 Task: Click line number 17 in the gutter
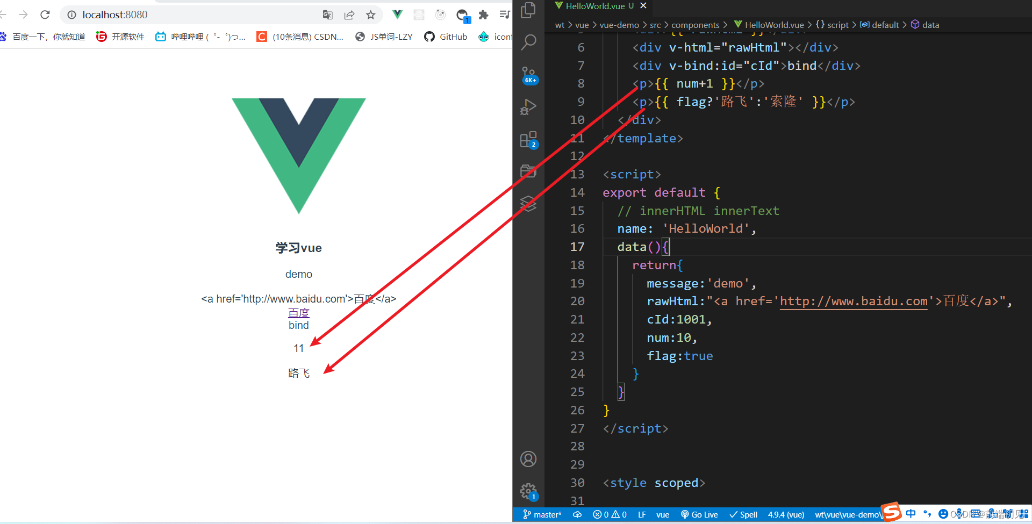[x=577, y=247]
